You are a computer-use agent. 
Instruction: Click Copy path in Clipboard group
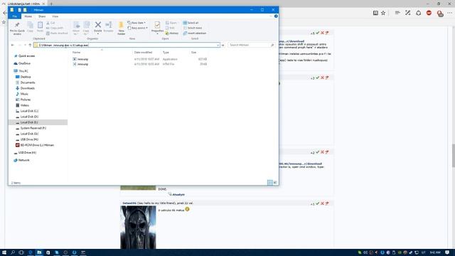pos(55,28)
